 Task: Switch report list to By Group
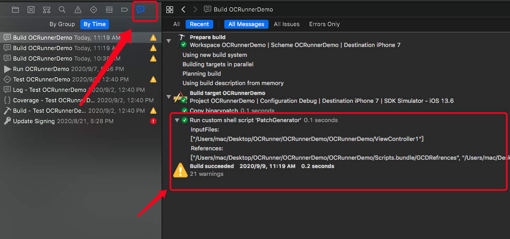coord(62,24)
